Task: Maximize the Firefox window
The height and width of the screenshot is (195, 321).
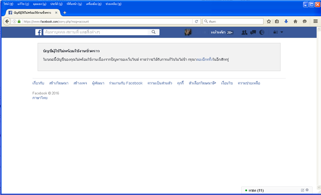Action: click(x=312, y=4)
